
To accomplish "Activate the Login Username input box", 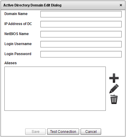I will [81, 44].
